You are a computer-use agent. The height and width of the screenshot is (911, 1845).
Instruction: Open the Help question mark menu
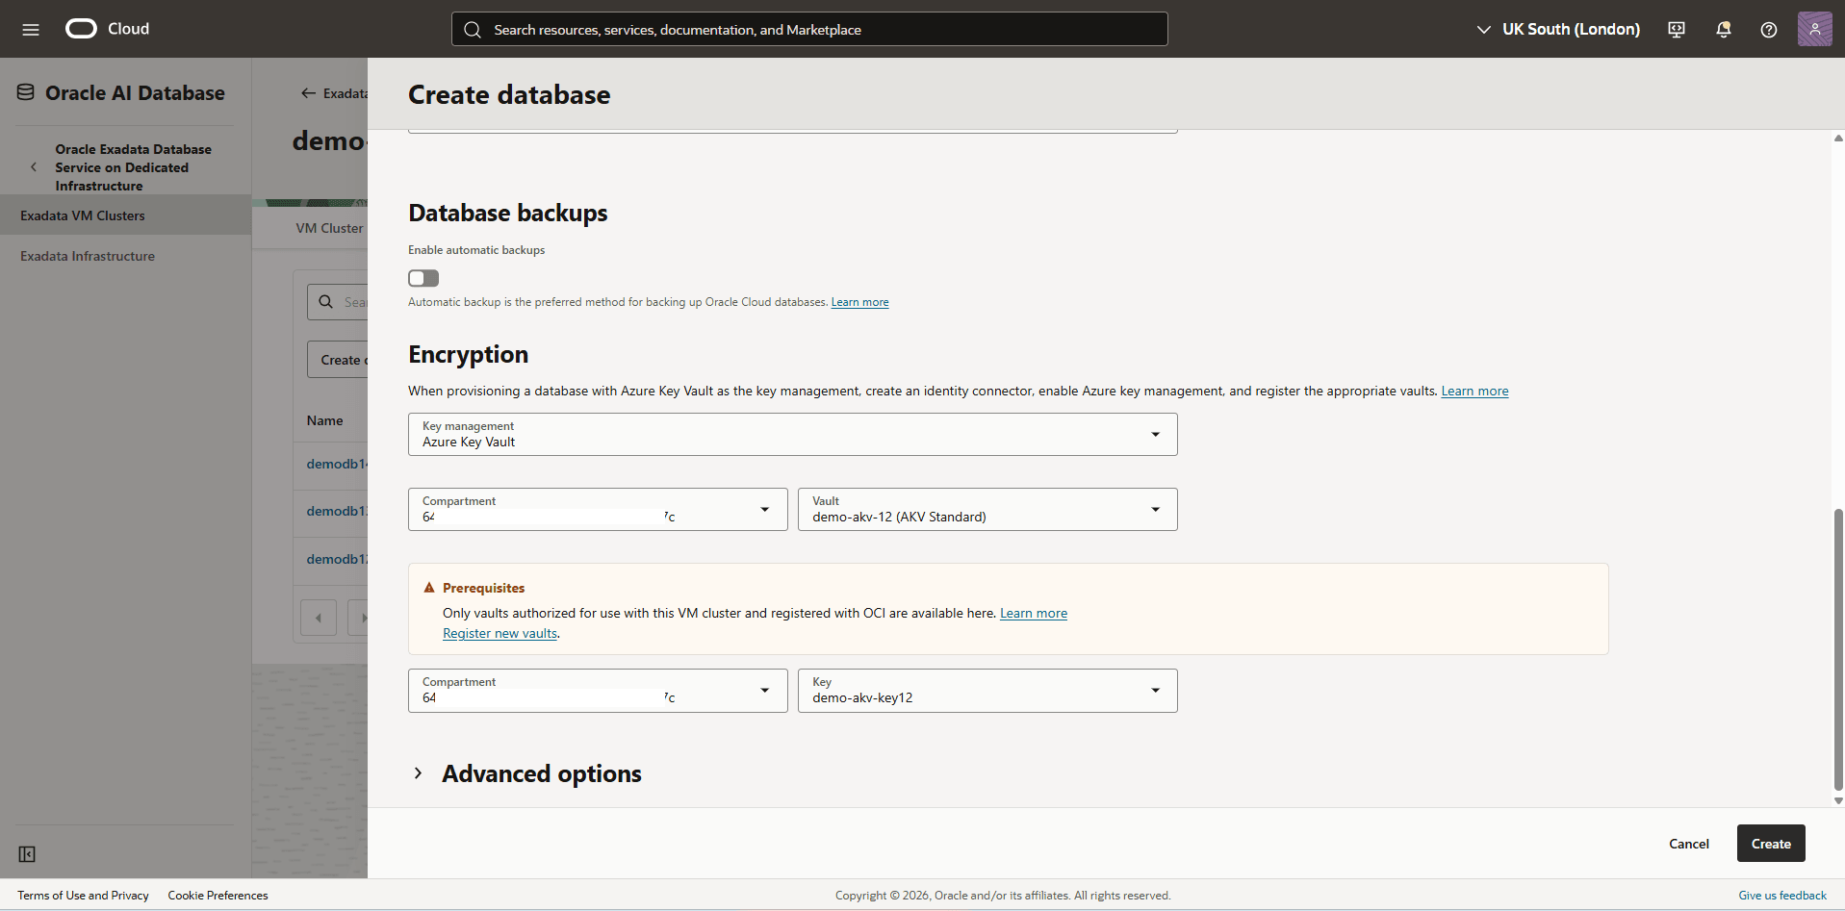point(1768,29)
